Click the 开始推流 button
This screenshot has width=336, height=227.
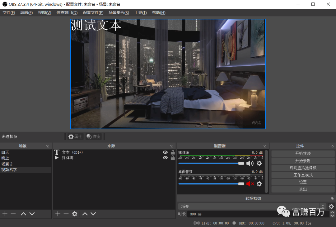pyautogui.click(x=303, y=153)
